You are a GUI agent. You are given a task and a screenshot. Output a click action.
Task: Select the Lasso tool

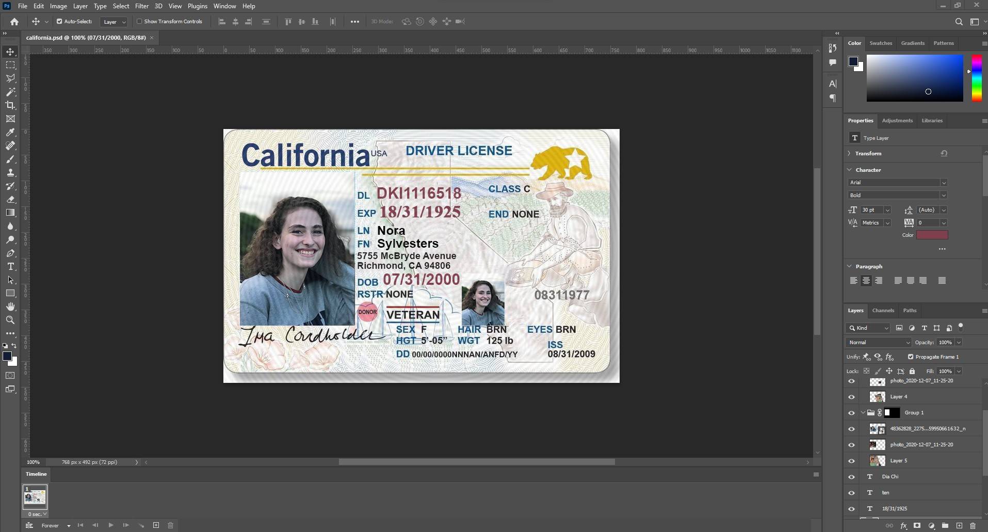[10, 78]
